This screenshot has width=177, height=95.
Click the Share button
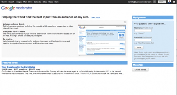click(162, 2)
